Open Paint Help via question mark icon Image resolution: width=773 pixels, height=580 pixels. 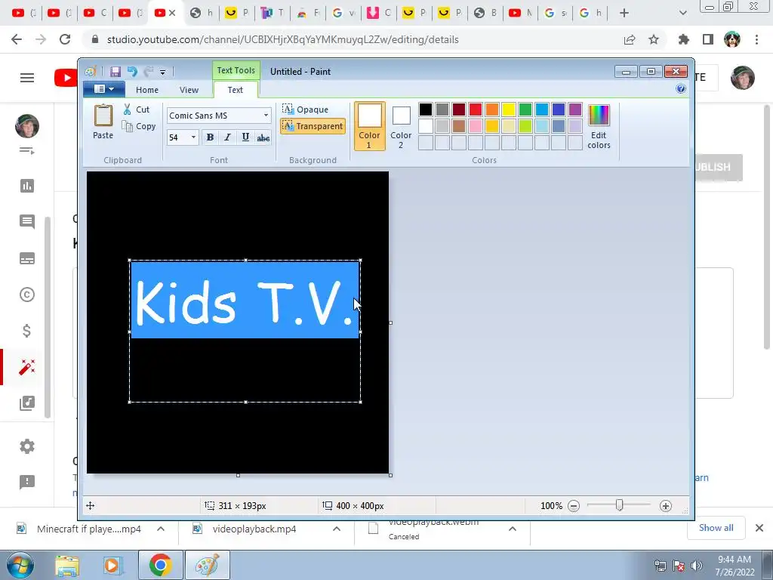coord(681,89)
